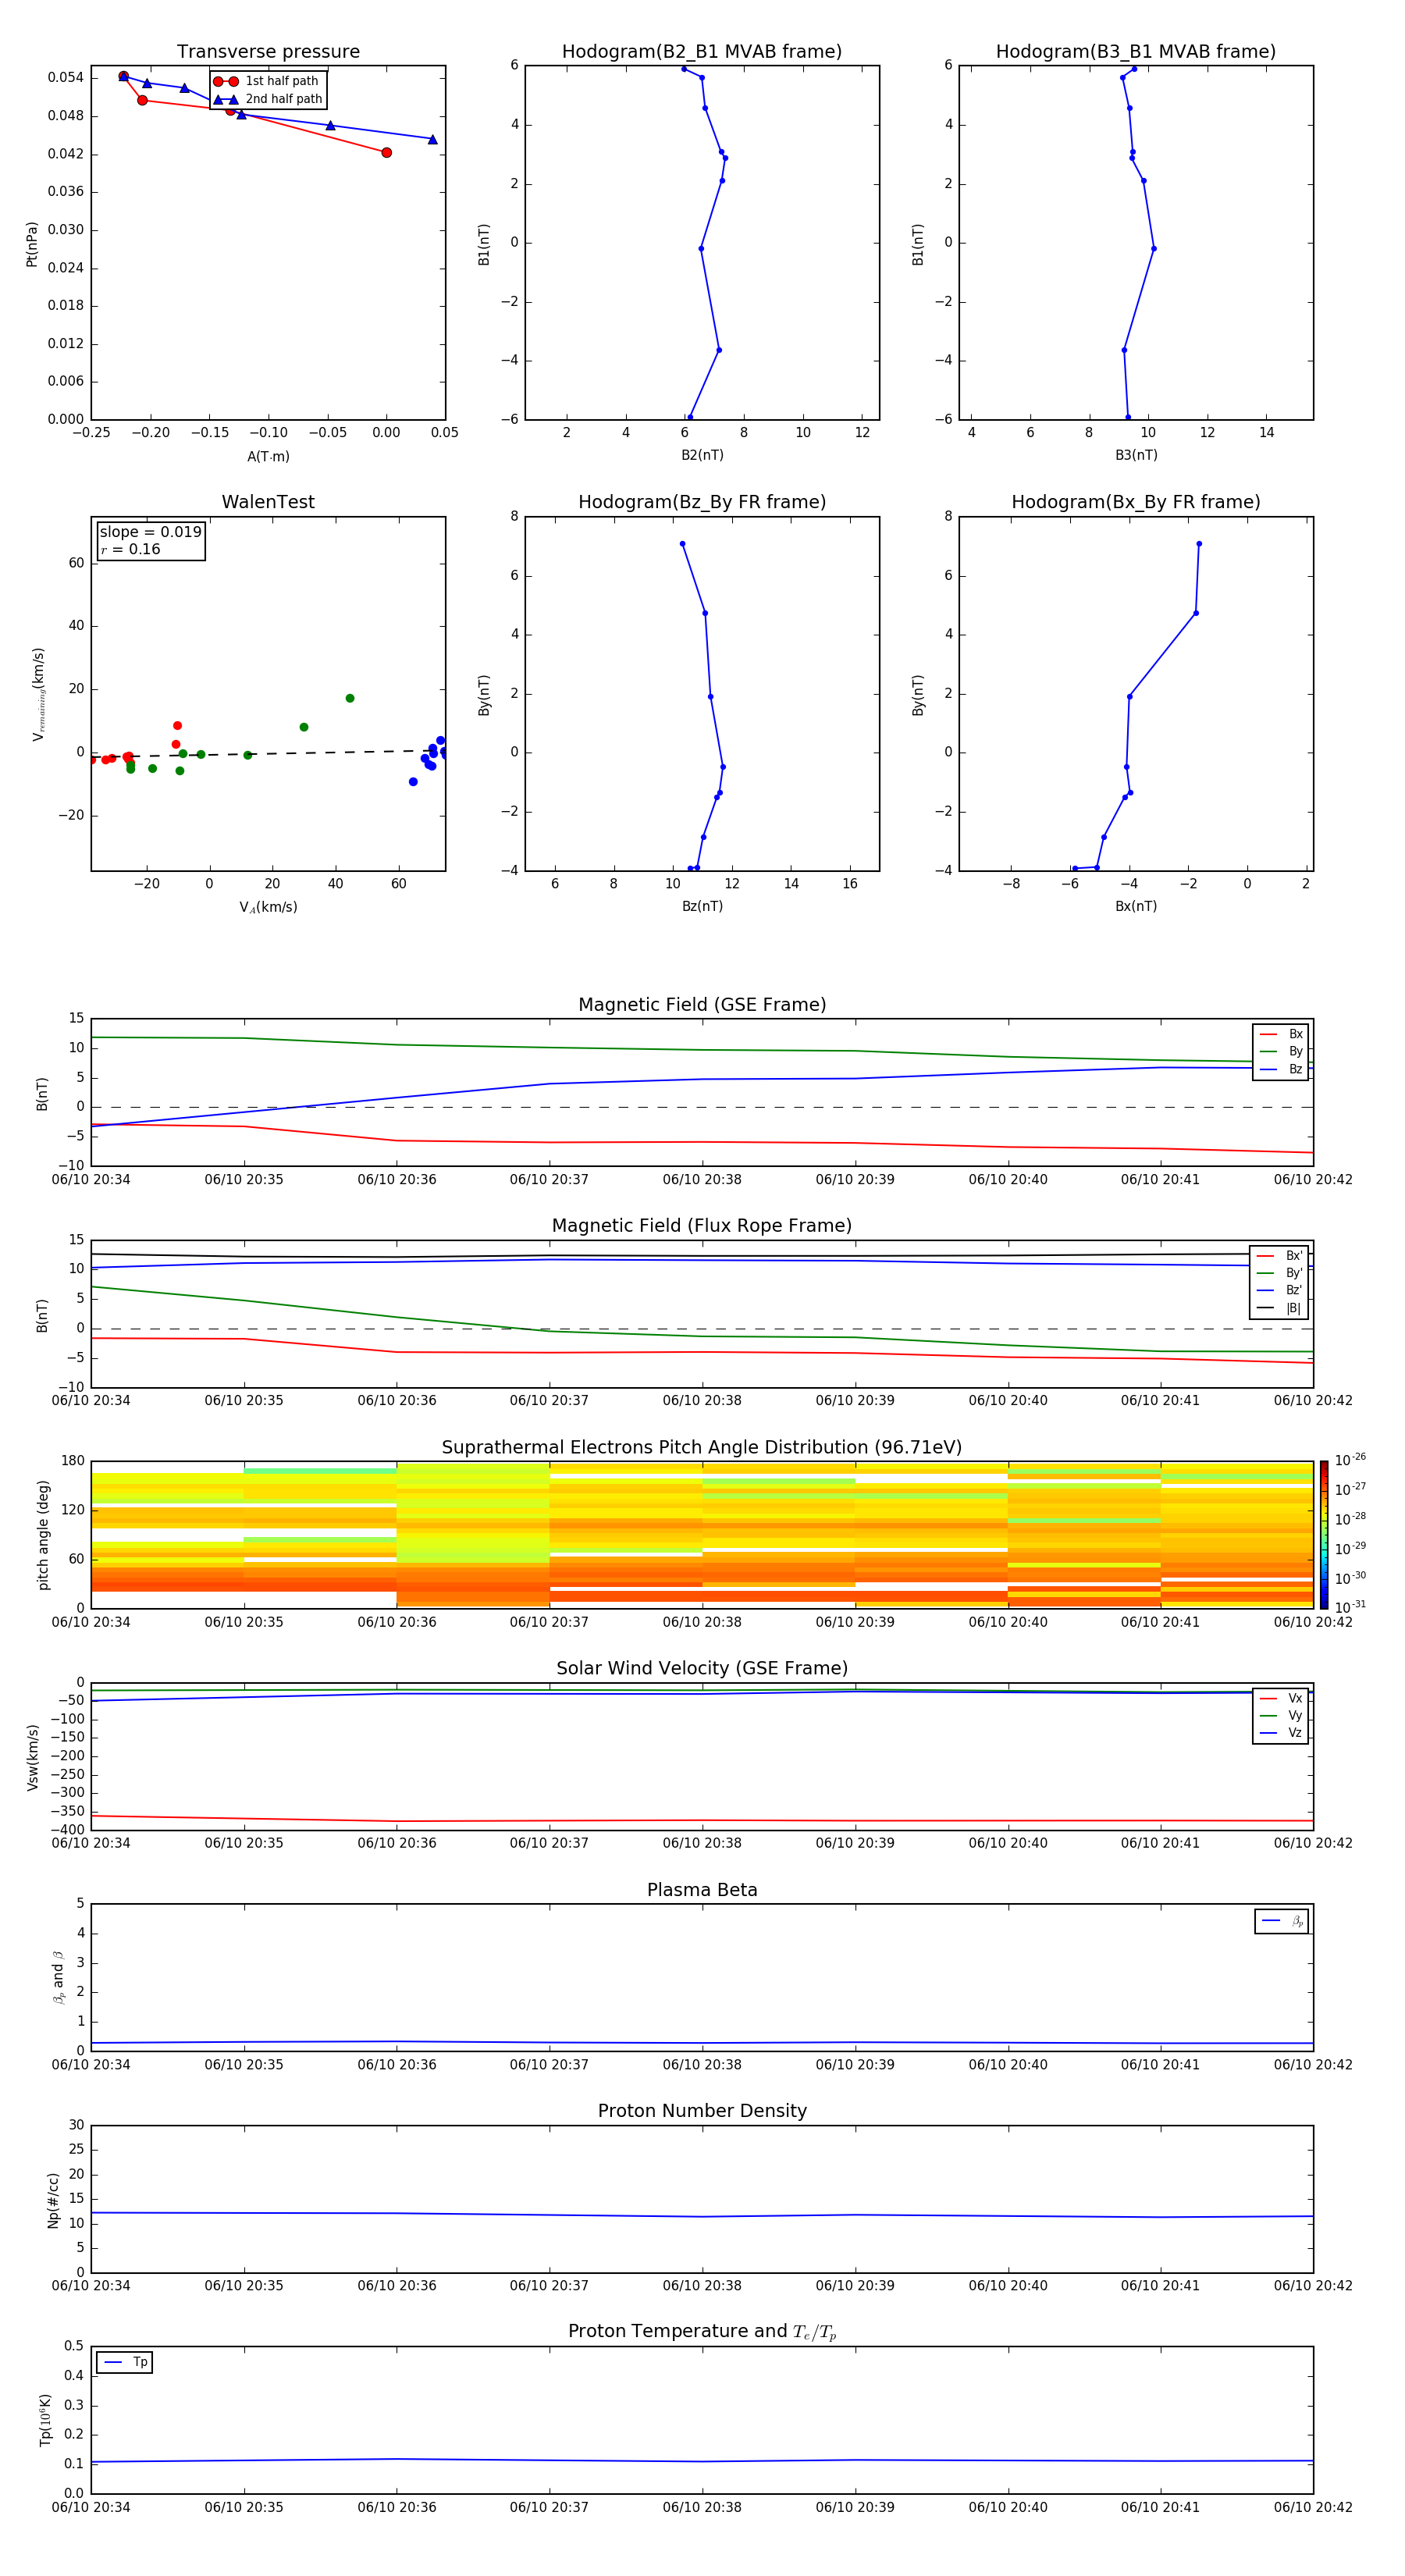Viewport: 1405px width, 2576px height.
Task: Click the 'V_A(km/s)' x-axis label
Action: click(268, 907)
